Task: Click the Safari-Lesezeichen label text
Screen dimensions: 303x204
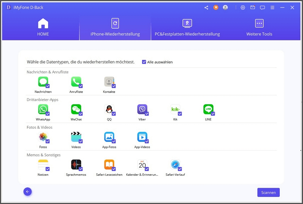Action: [109, 175]
